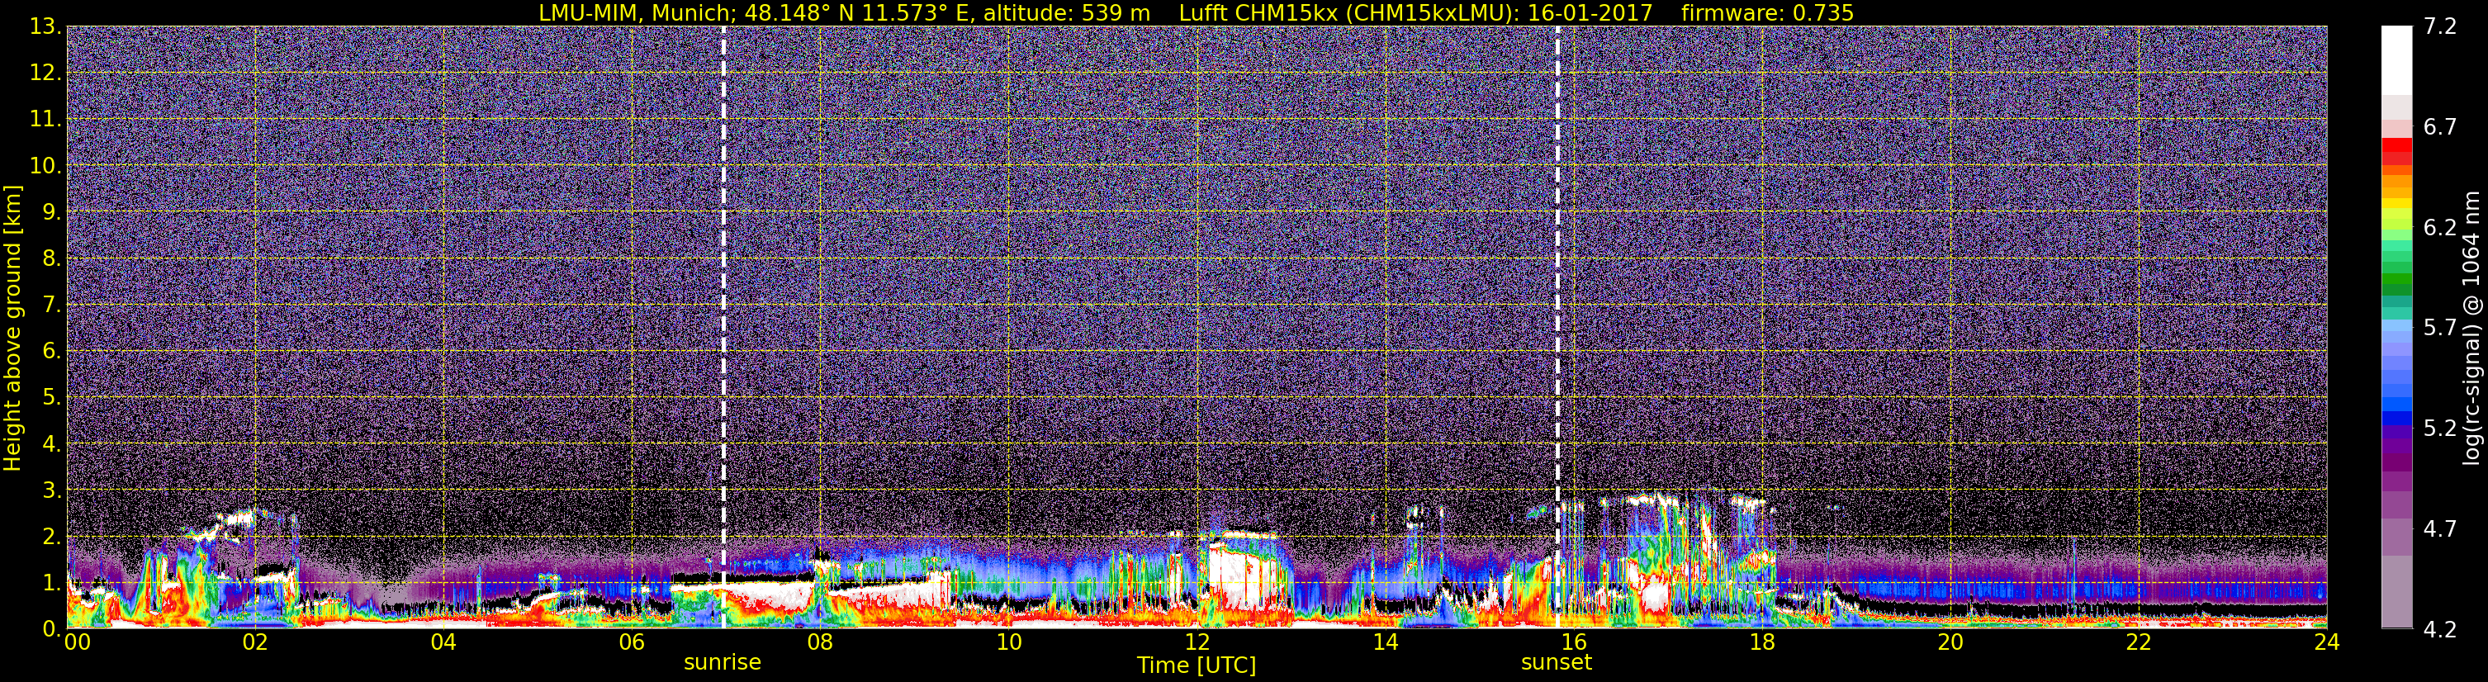Click the '12.' km height axis tick label
2488x682 pixels.
pyautogui.click(x=45, y=73)
